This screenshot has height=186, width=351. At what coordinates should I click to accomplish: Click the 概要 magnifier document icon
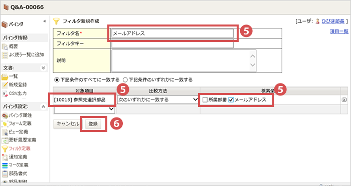(x=5, y=46)
